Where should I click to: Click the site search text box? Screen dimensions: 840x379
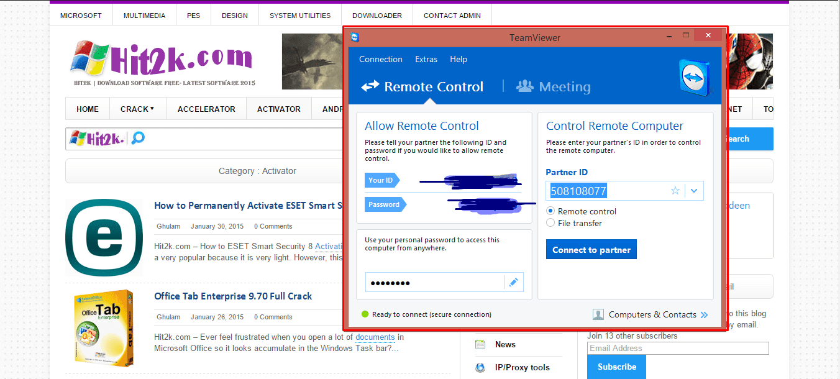click(245, 139)
